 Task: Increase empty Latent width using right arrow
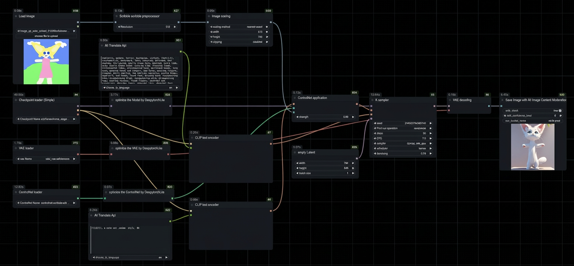pos(353,163)
